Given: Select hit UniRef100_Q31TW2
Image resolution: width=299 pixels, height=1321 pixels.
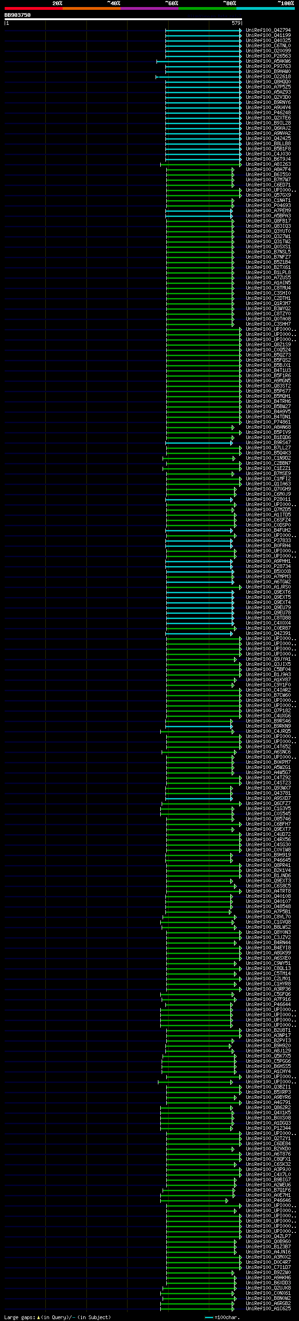Looking at the screenshot, I should point(268,241).
